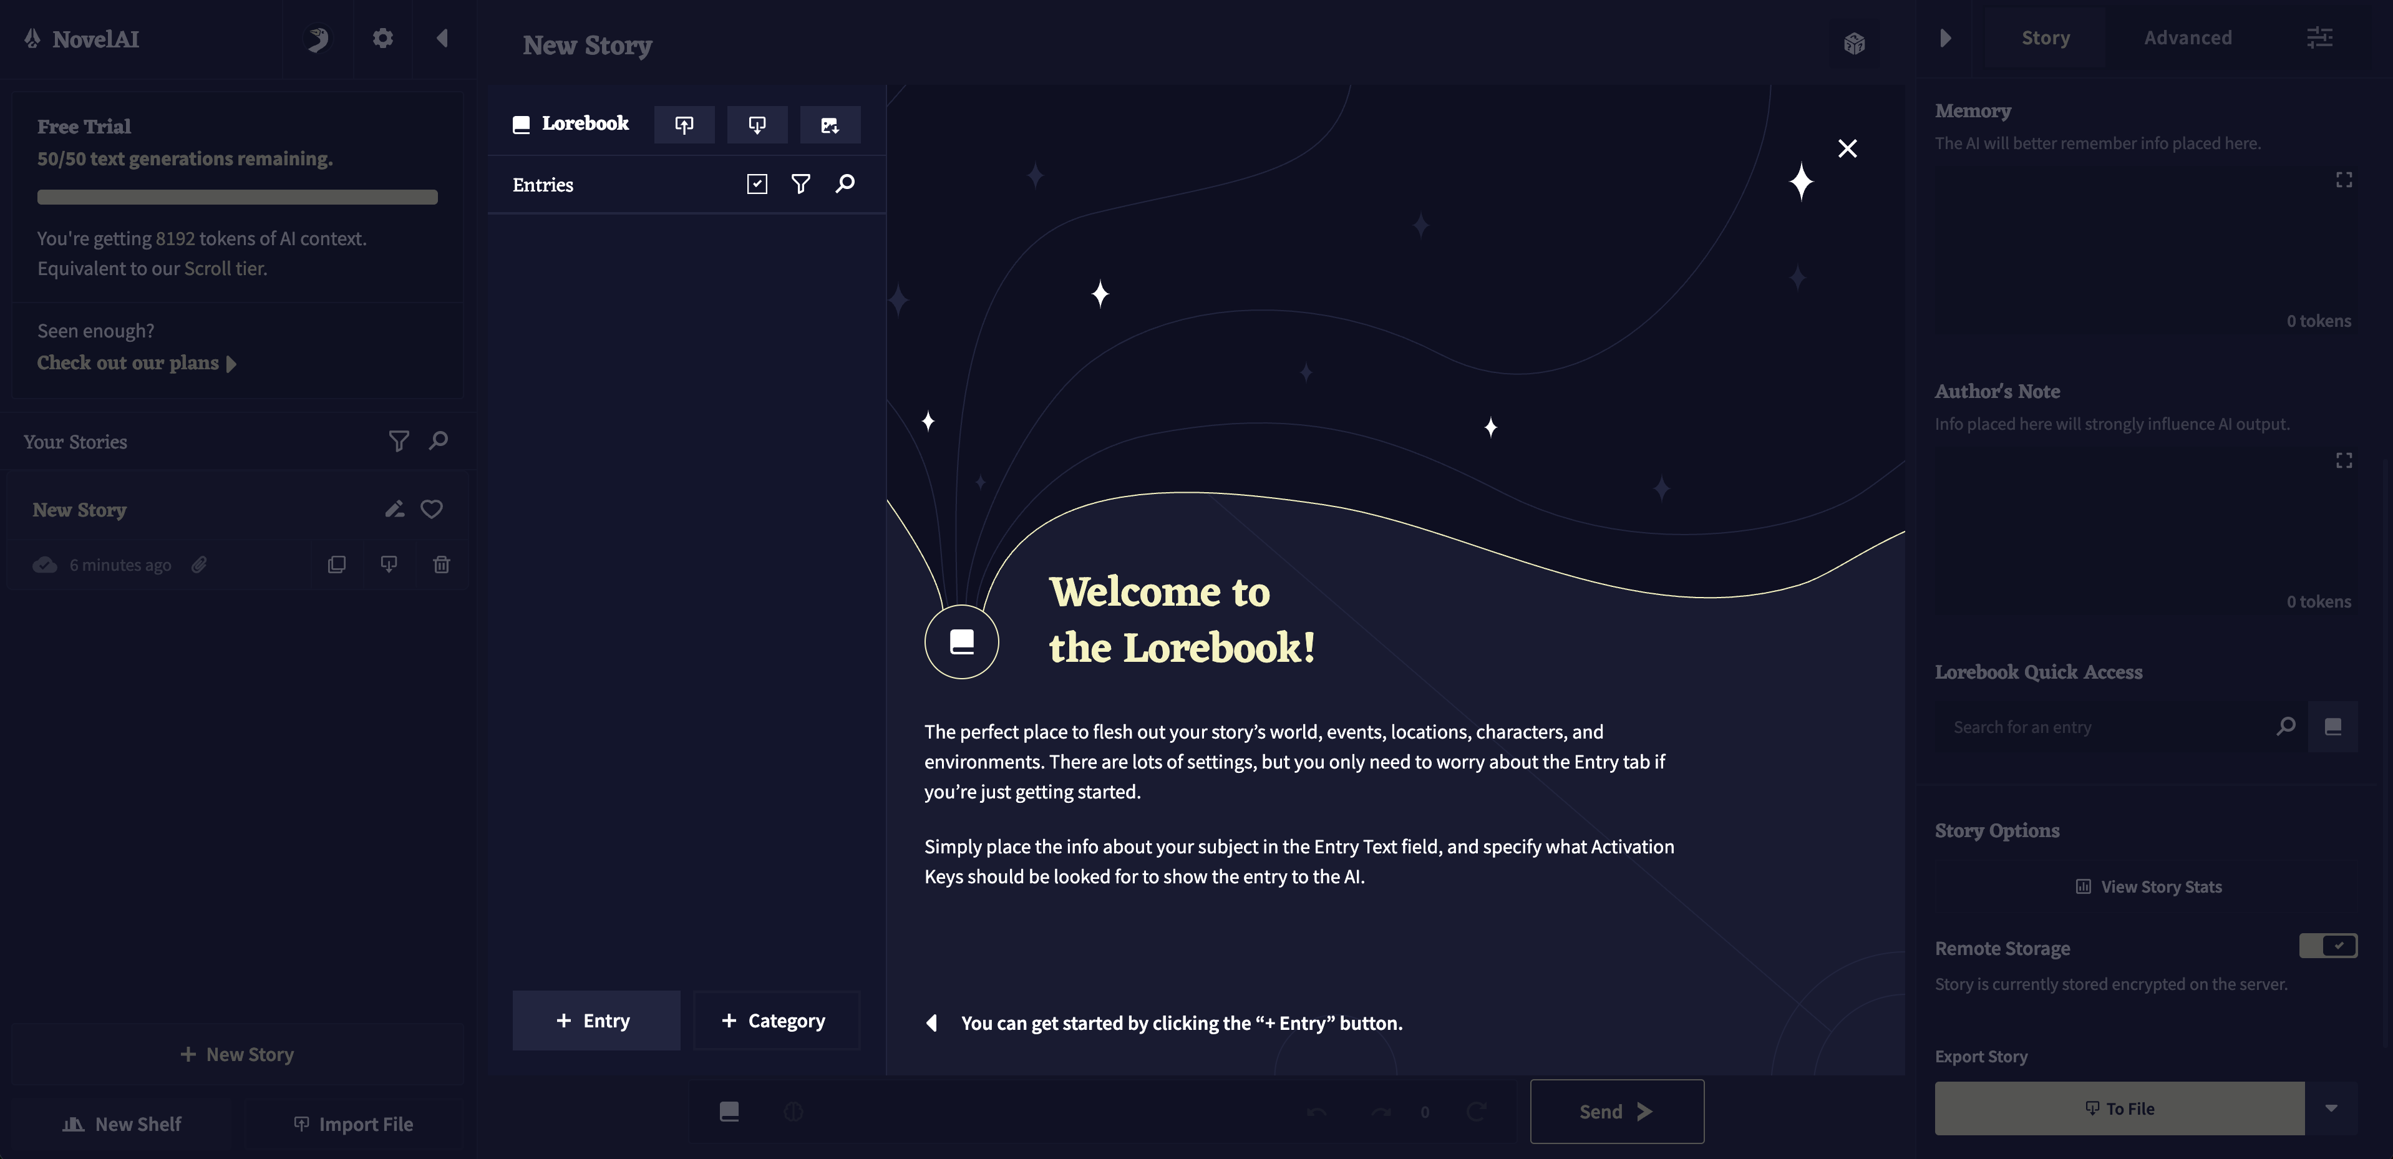
Task: Toggle the Remote Storage switch
Action: (x=2327, y=946)
